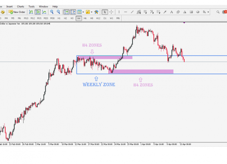Viewport: 227px width, 164px height.
Task: Toggle auto scroll chart button
Action: 66,12
